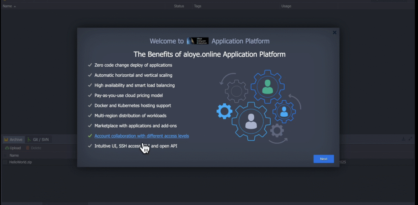Click checkmark beside Account collaboration item
Image resolution: width=418 pixels, height=205 pixels.
click(x=90, y=136)
